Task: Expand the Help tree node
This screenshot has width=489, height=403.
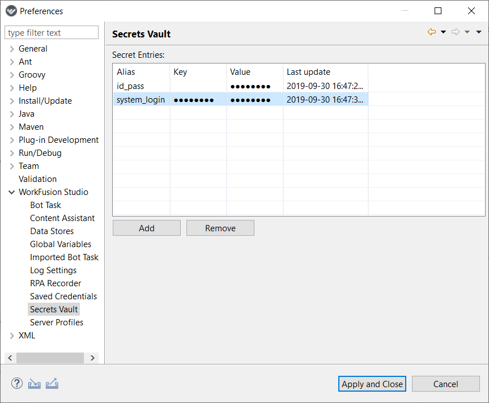Action: (12, 88)
